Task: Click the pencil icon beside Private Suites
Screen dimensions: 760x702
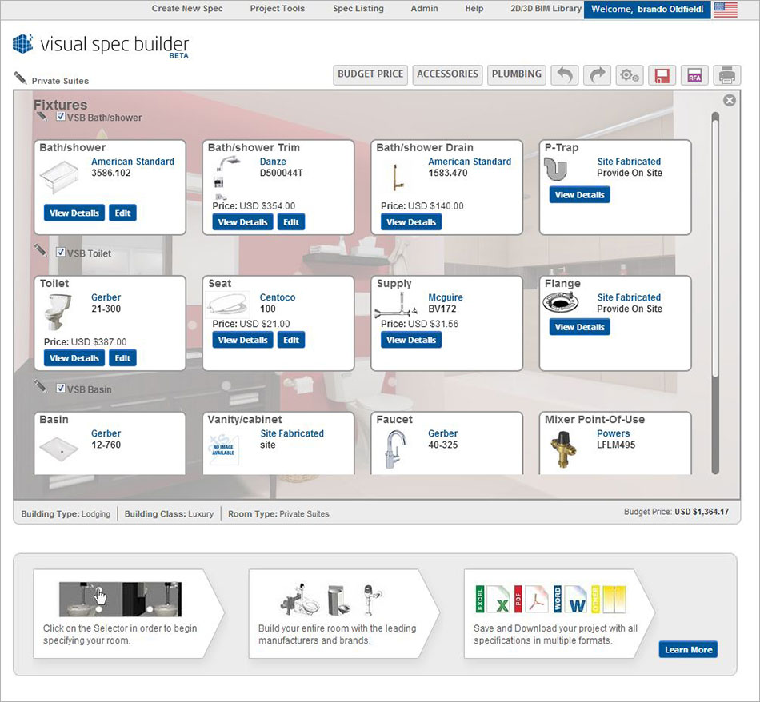Action: [18, 79]
